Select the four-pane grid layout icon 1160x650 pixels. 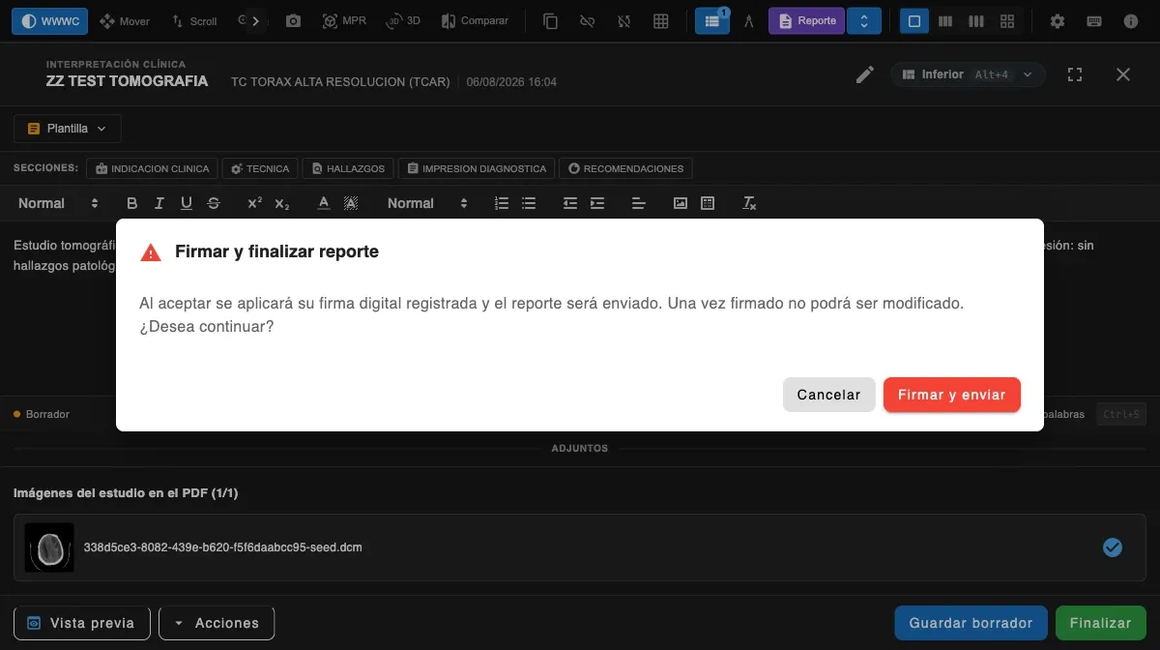[x=1007, y=20]
